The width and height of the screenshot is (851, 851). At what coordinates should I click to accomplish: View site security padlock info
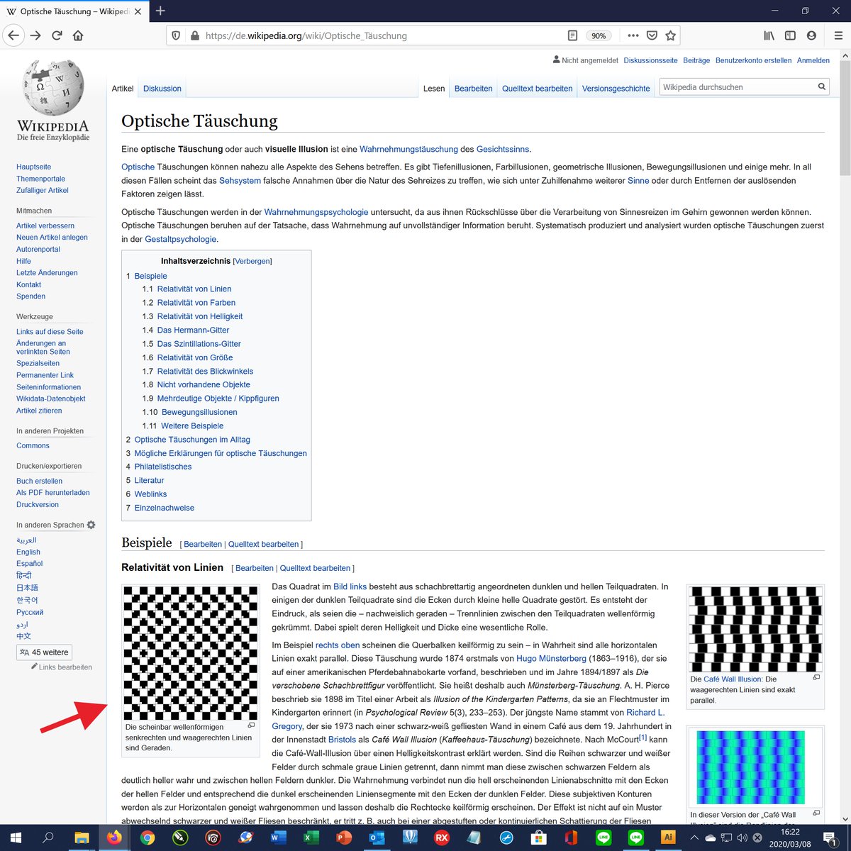pyautogui.click(x=195, y=35)
